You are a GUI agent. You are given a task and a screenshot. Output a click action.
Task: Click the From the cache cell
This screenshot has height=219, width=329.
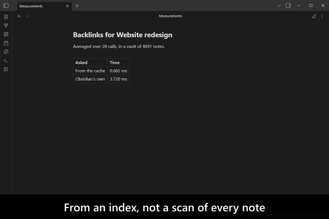click(x=90, y=71)
